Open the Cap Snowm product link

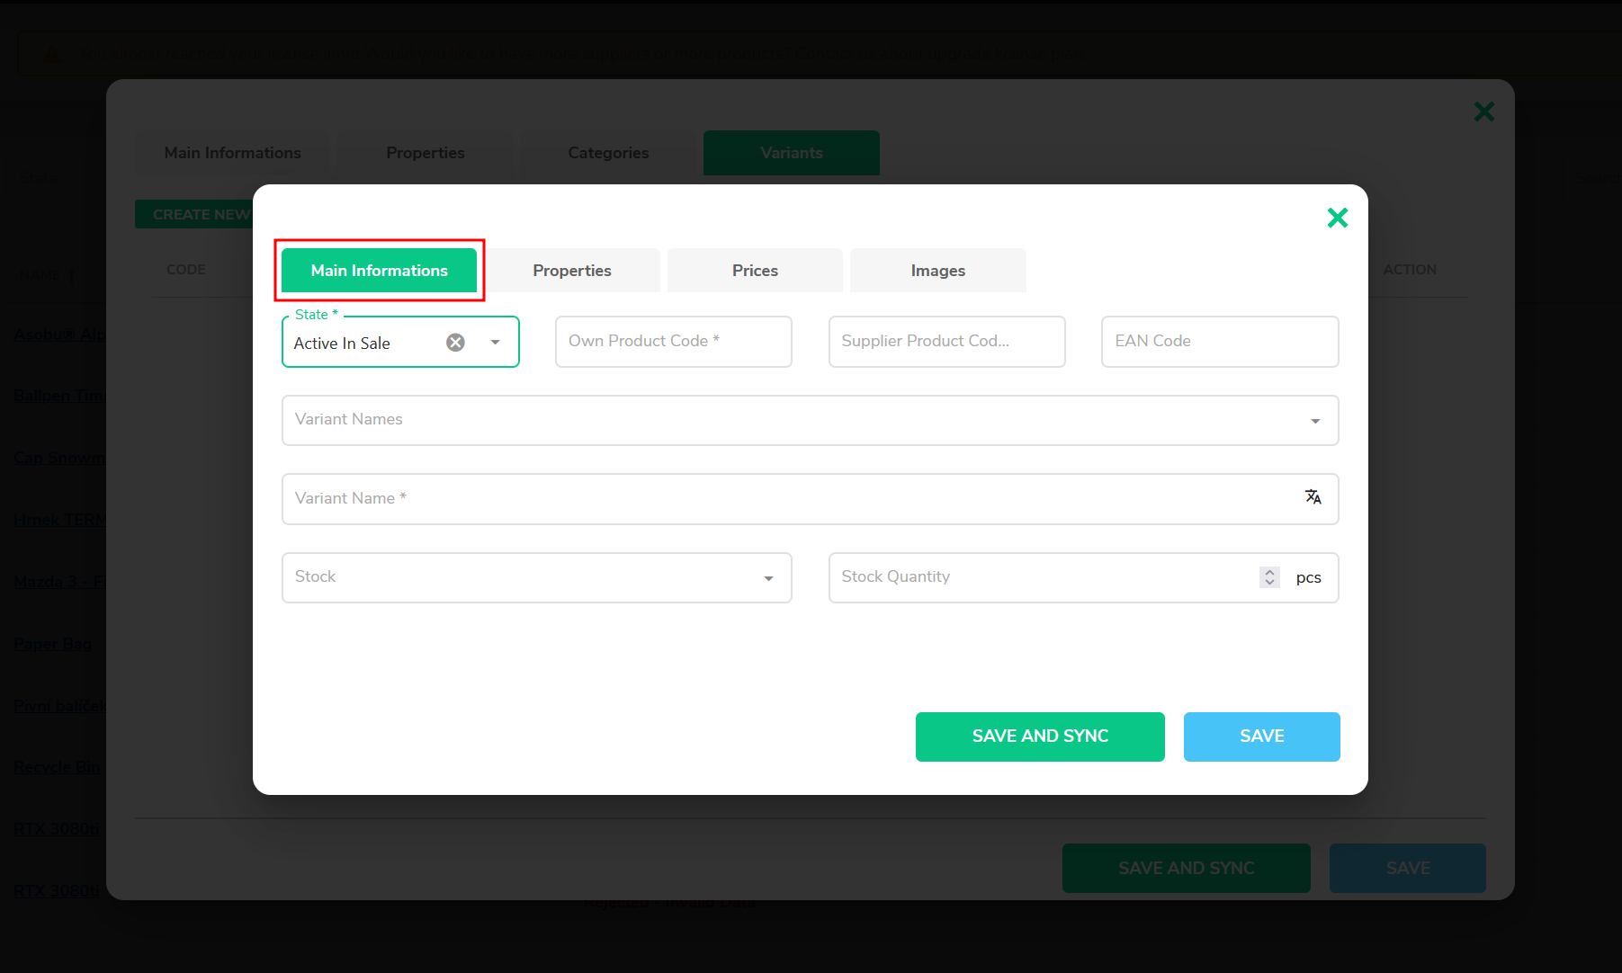(59, 458)
